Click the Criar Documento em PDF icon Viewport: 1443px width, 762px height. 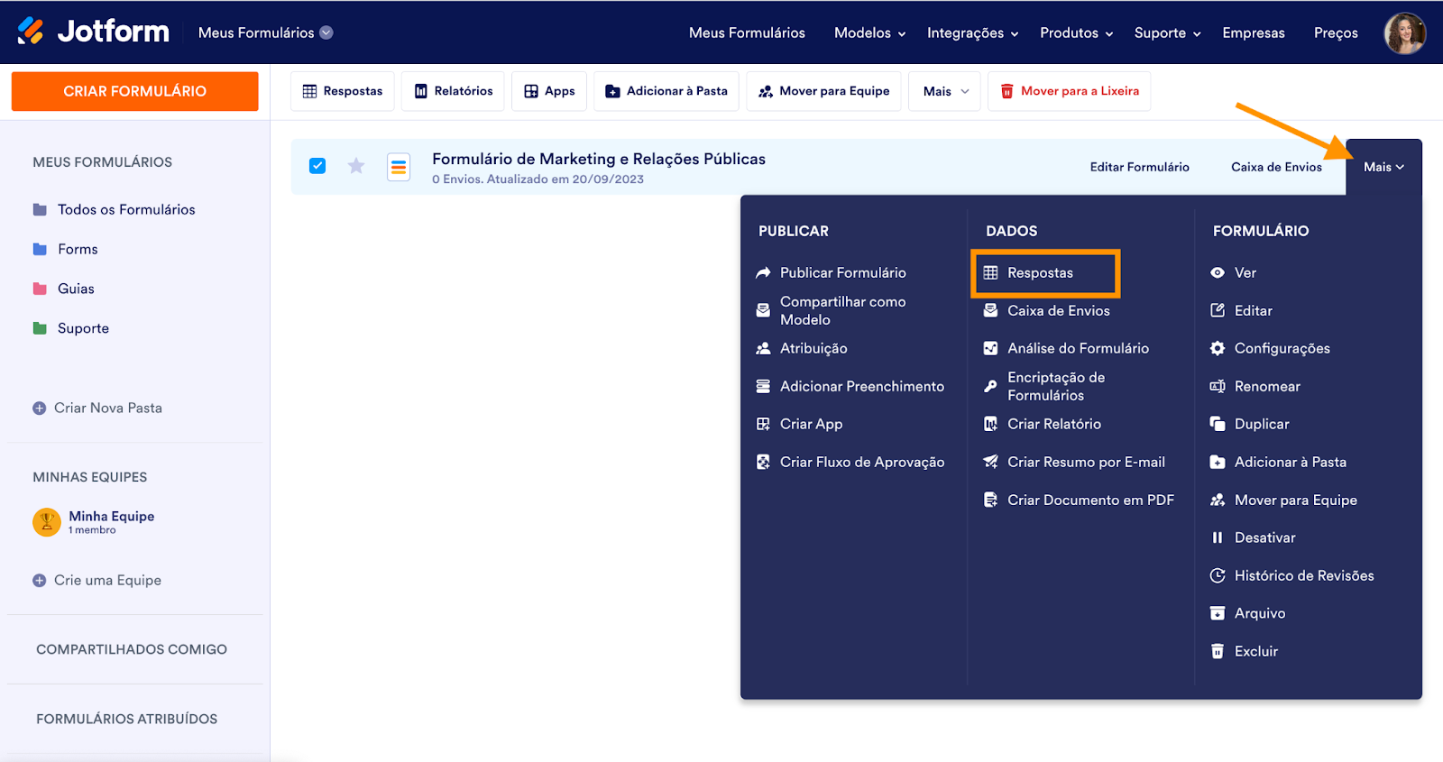click(x=990, y=500)
